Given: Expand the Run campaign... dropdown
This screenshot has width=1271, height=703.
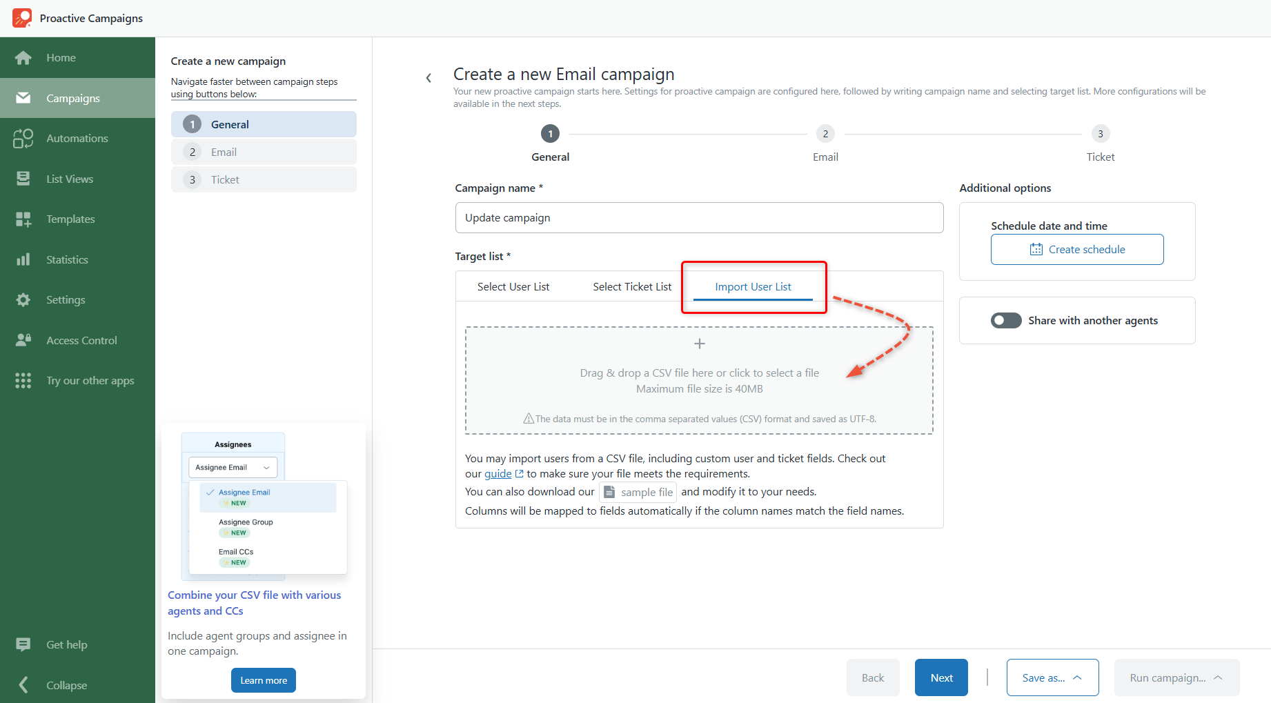Looking at the screenshot, I should (1176, 677).
